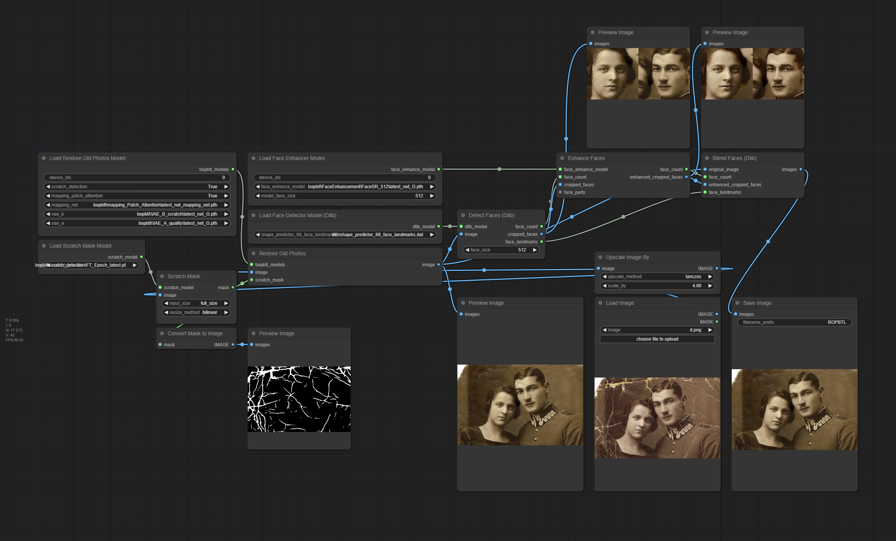Image resolution: width=896 pixels, height=541 pixels.
Task: Click collapse dot on Scratch Mask node
Action: [x=162, y=276]
